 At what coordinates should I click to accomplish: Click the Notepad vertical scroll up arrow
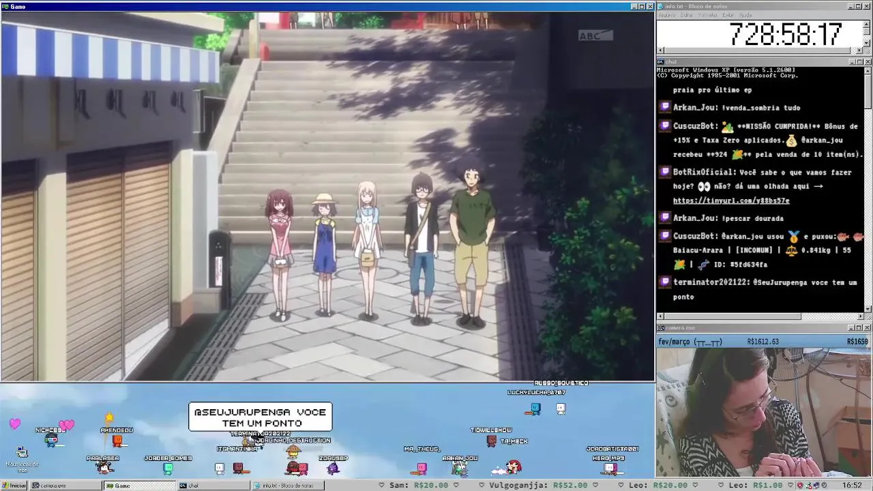coord(867,24)
